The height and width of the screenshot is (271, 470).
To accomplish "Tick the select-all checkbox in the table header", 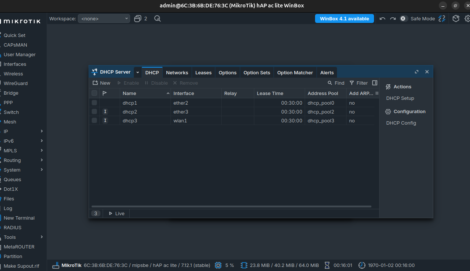I will (x=95, y=93).
